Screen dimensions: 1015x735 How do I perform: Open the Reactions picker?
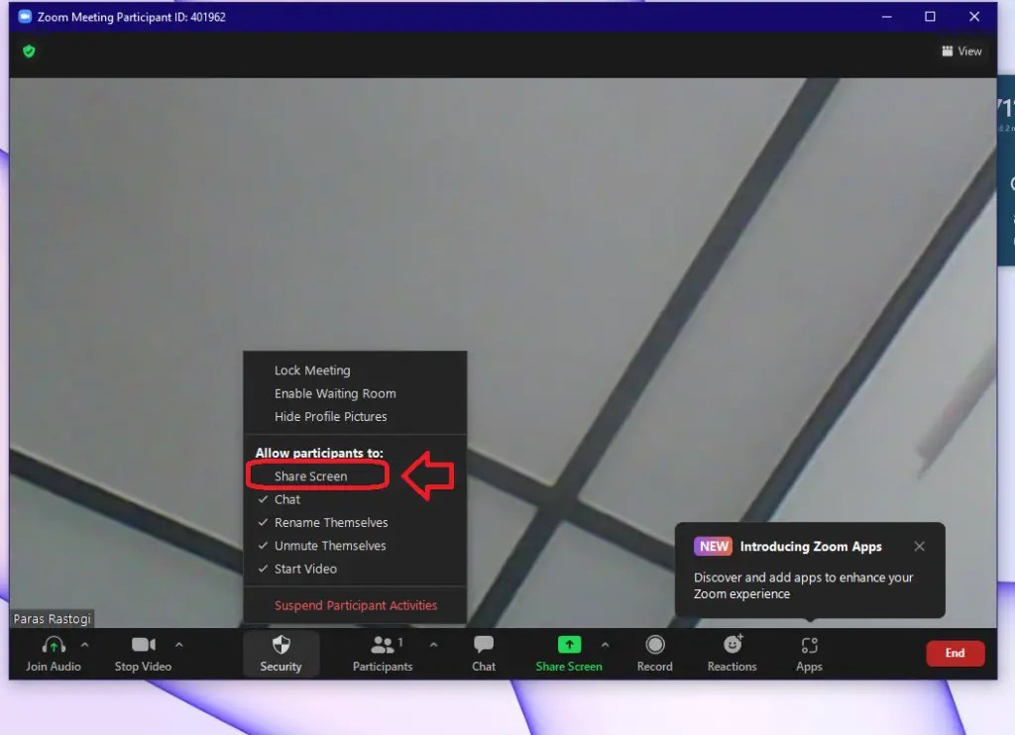(731, 654)
